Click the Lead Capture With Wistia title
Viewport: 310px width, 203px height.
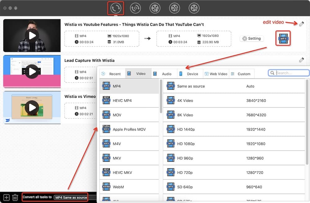point(89,61)
